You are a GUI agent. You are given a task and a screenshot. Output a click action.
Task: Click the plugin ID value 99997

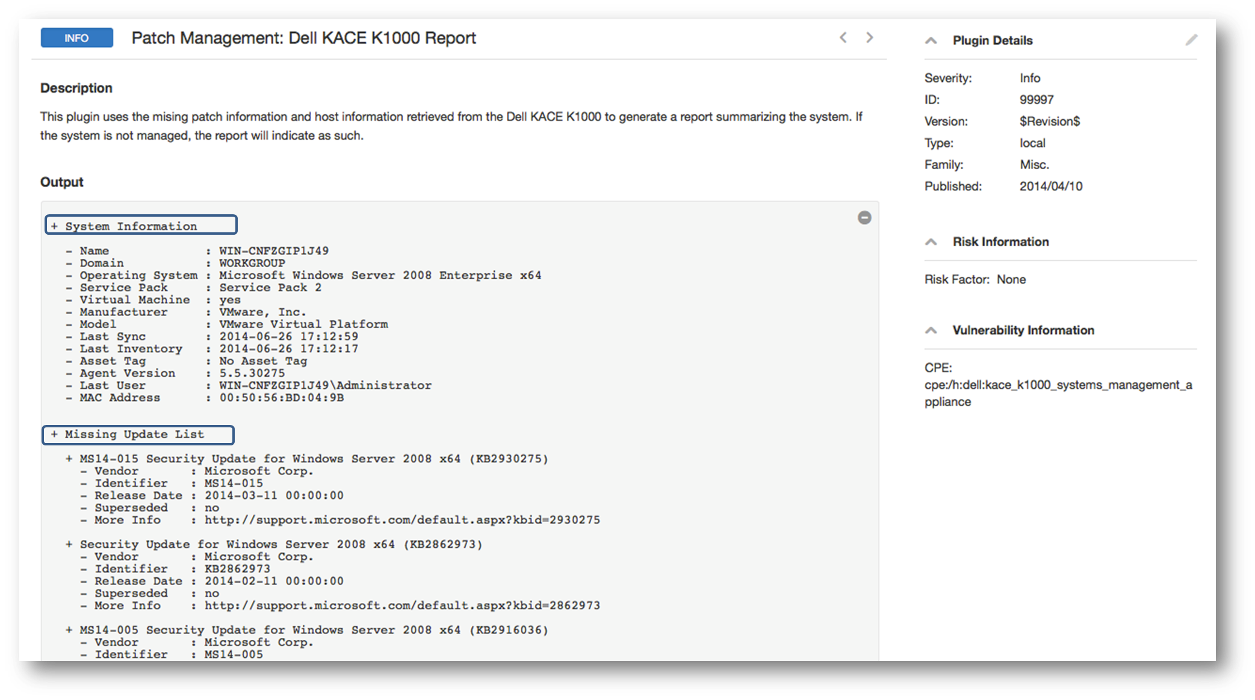[1037, 100]
